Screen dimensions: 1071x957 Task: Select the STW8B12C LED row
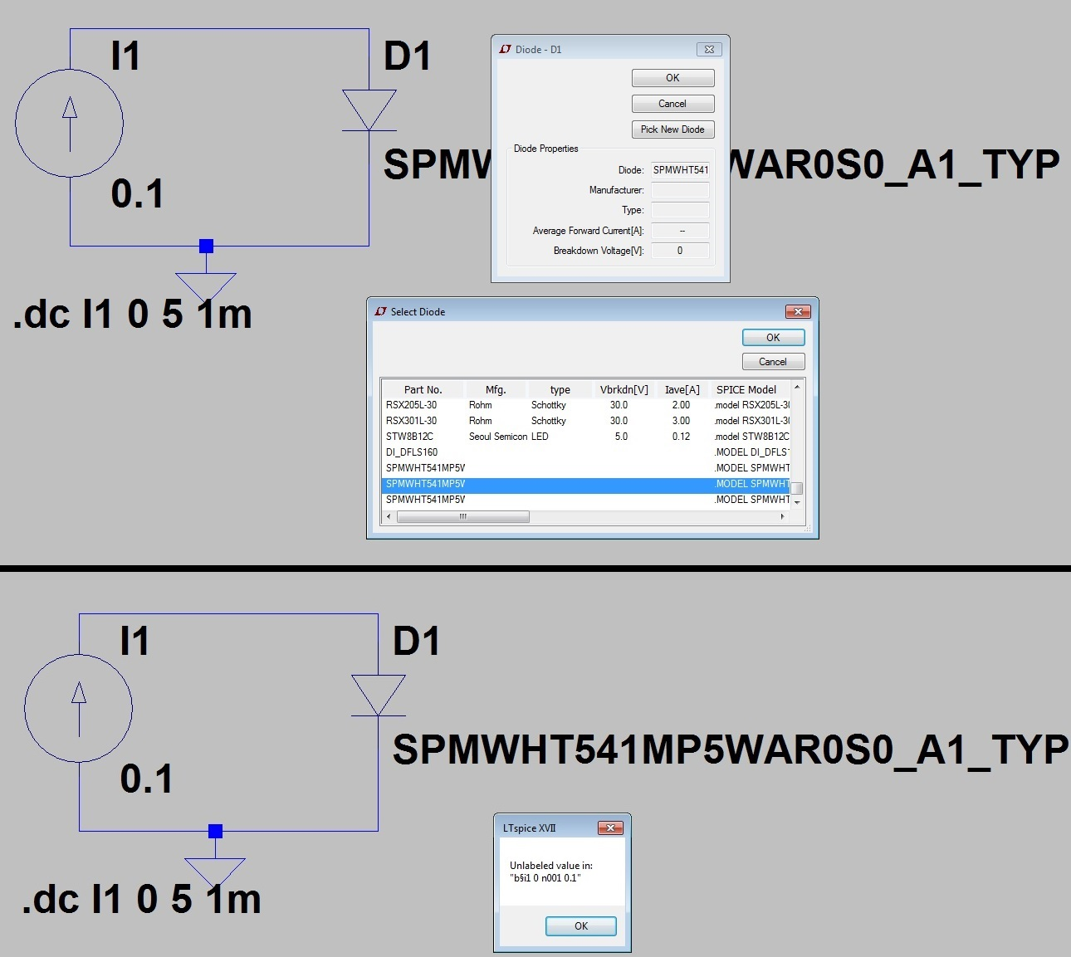tap(586, 437)
